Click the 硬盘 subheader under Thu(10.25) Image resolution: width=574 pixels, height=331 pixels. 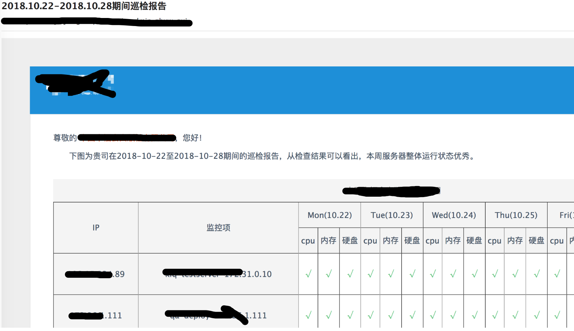[x=537, y=241]
